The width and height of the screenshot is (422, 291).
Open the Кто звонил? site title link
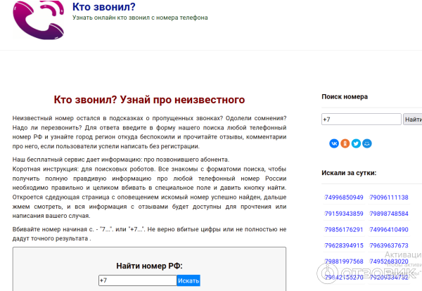click(103, 7)
